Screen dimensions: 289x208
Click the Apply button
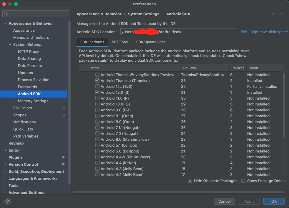tap(249, 201)
